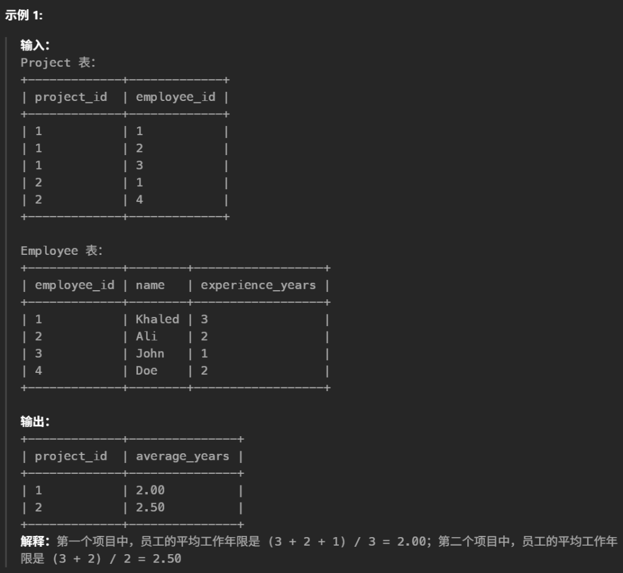
Task: Click employee_id value 4 in Project table
Action: (139, 200)
